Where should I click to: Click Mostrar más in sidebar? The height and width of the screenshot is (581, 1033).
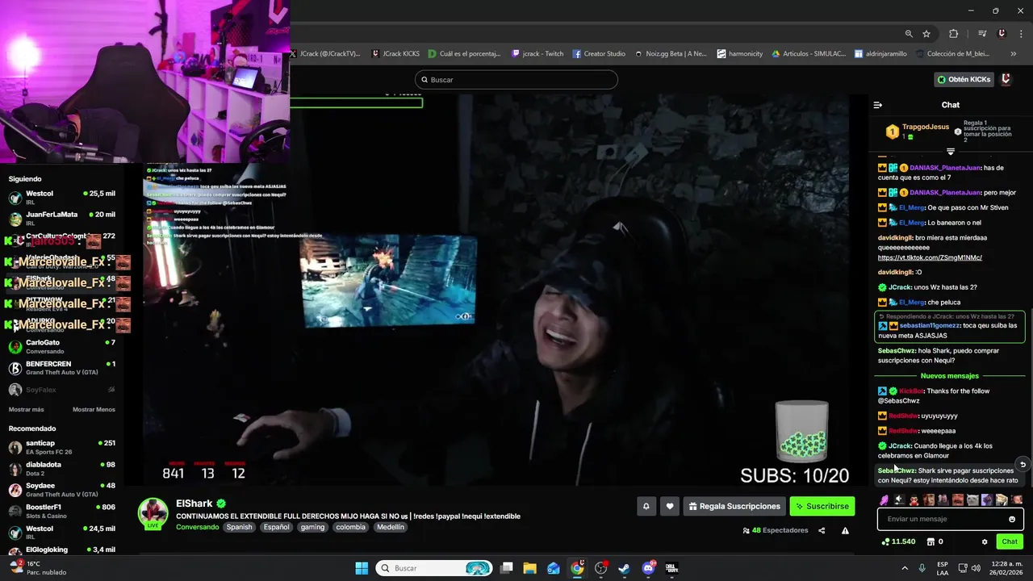click(26, 409)
